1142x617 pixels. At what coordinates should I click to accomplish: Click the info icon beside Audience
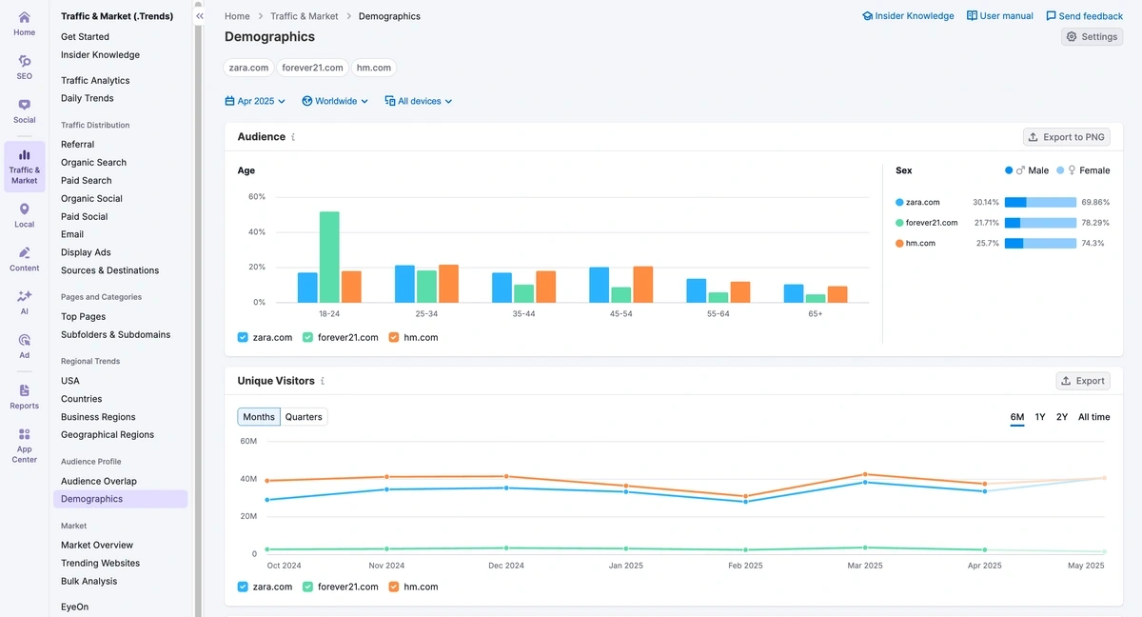tap(293, 137)
